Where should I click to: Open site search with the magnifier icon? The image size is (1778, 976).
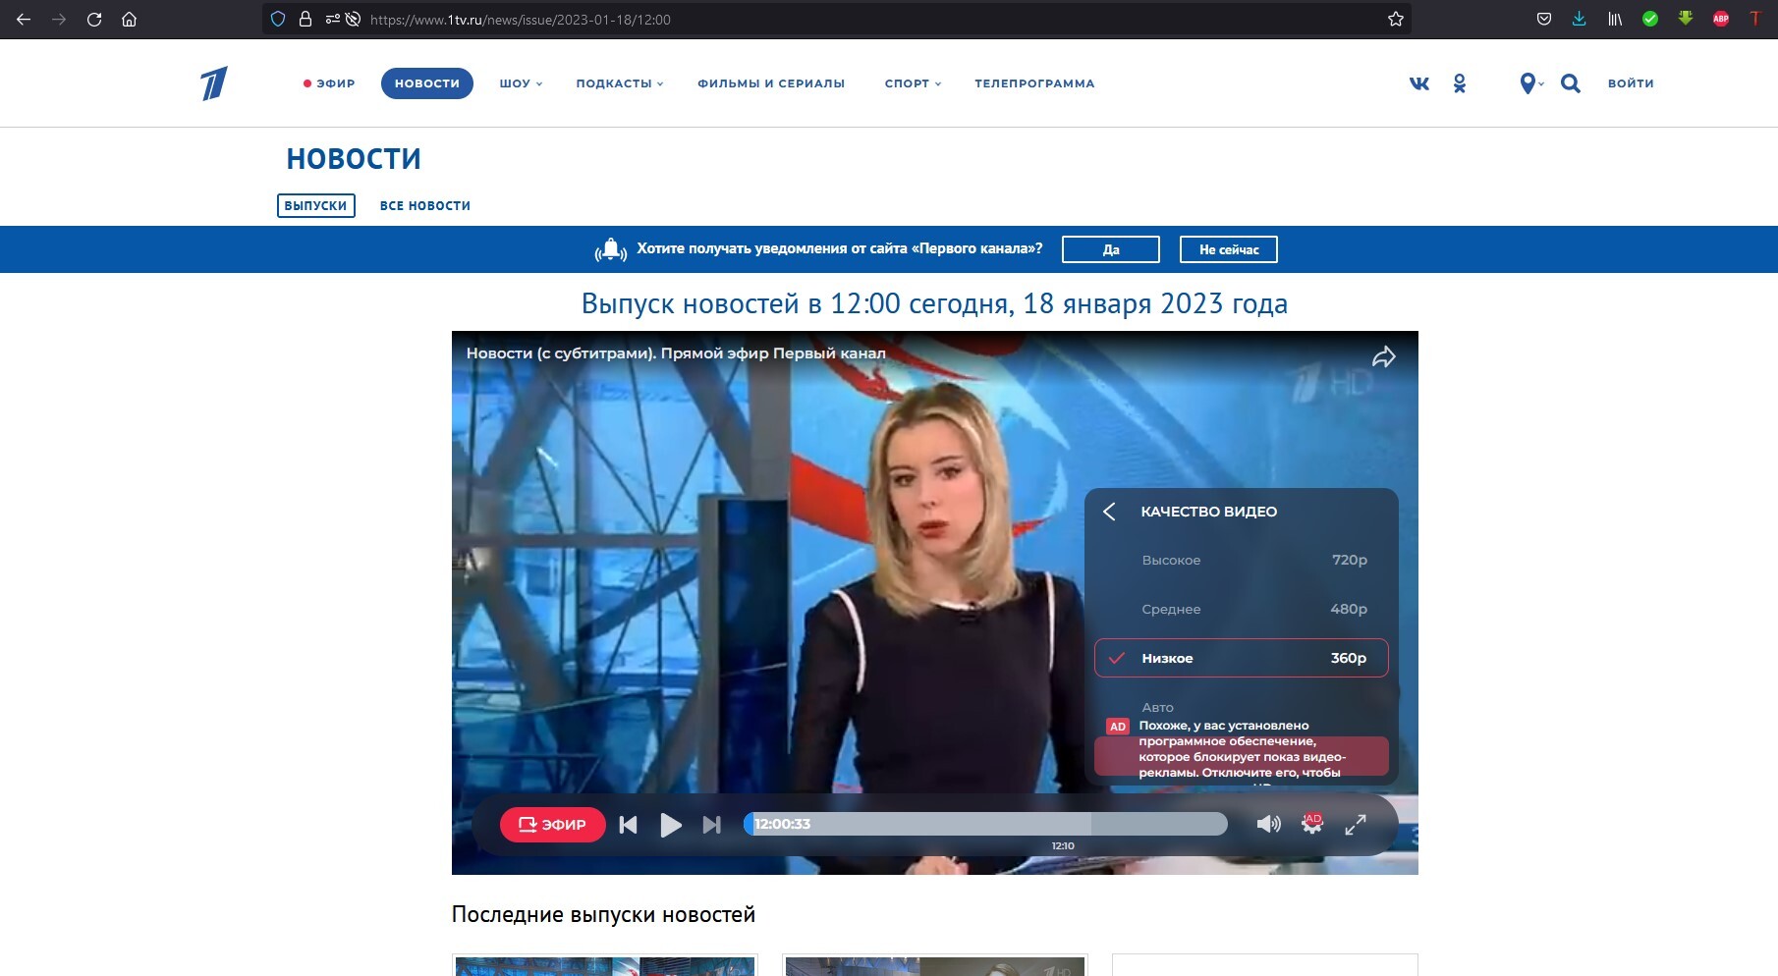[x=1571, y=83]
